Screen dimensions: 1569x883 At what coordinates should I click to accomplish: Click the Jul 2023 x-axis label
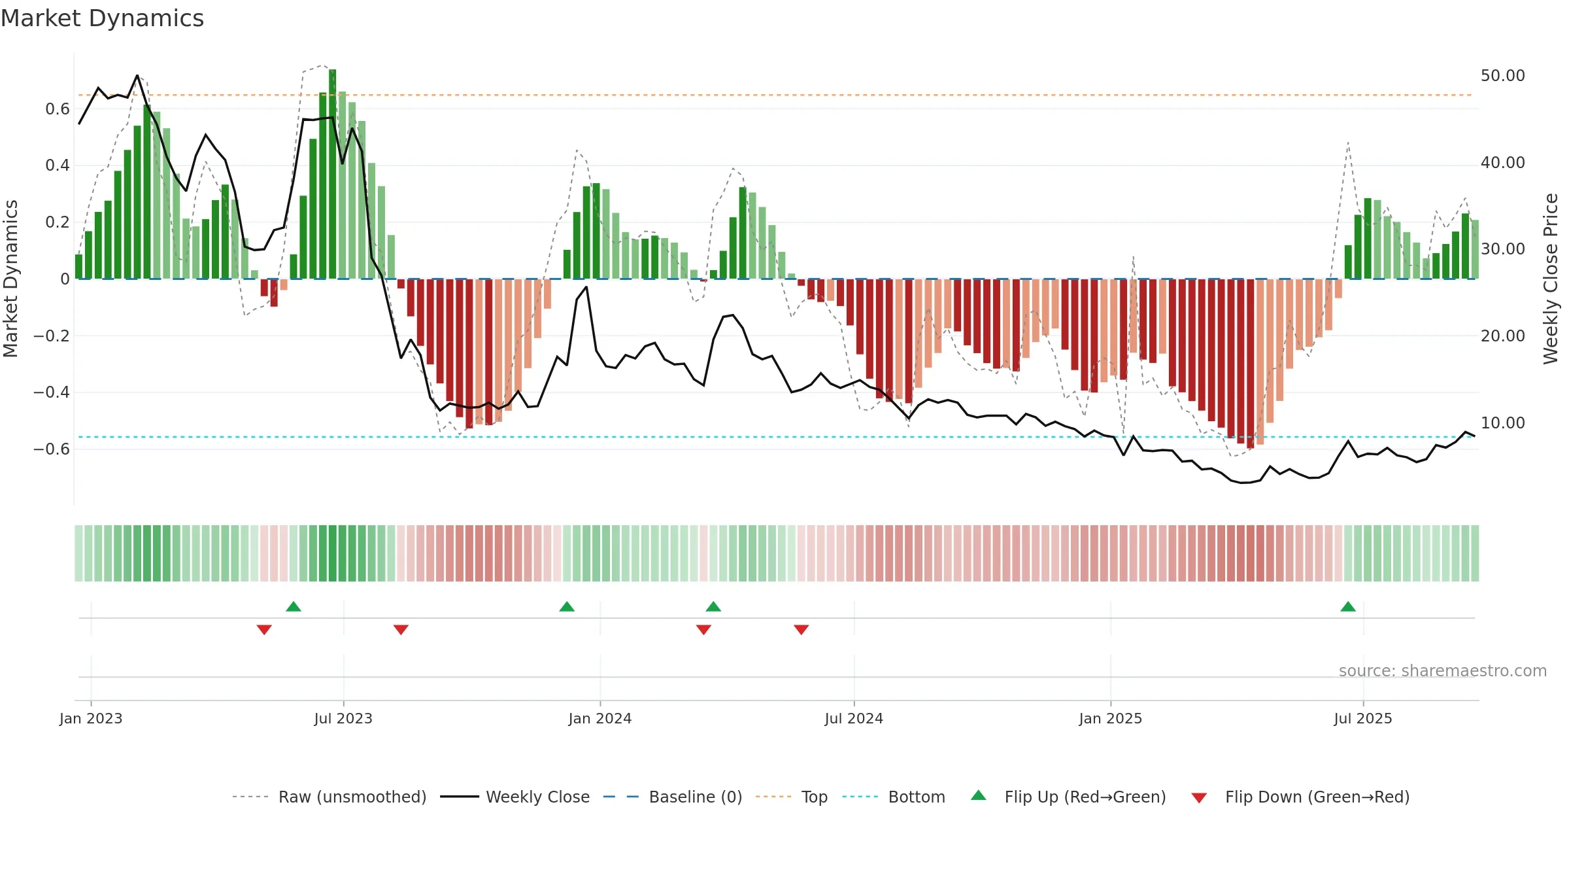point(343,718)
